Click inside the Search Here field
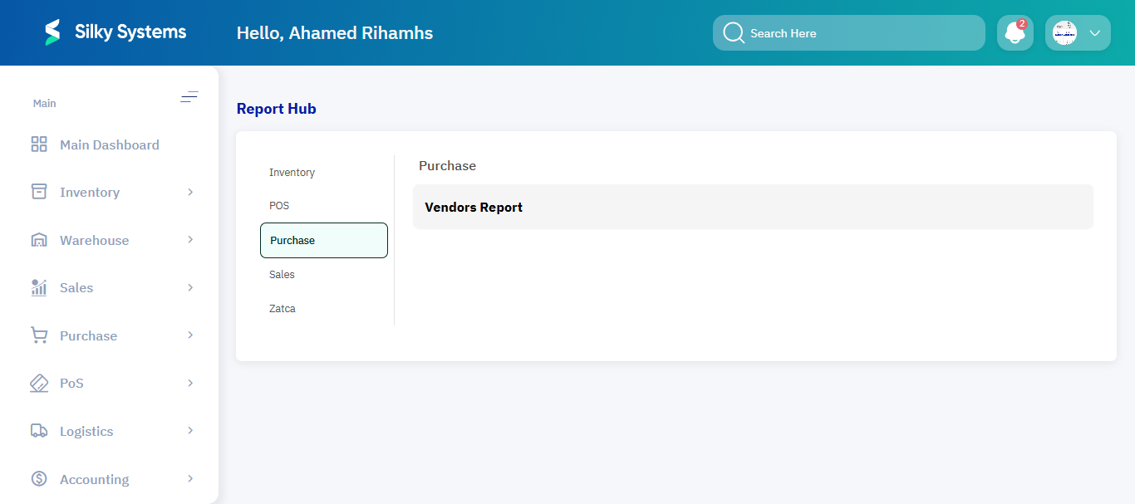 pos(848,32)
